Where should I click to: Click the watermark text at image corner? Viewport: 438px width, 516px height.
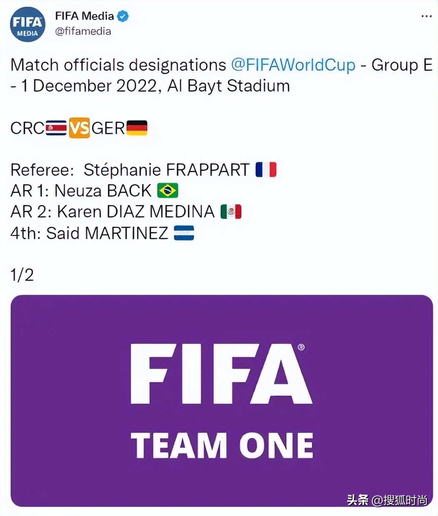tap(387, 500)
